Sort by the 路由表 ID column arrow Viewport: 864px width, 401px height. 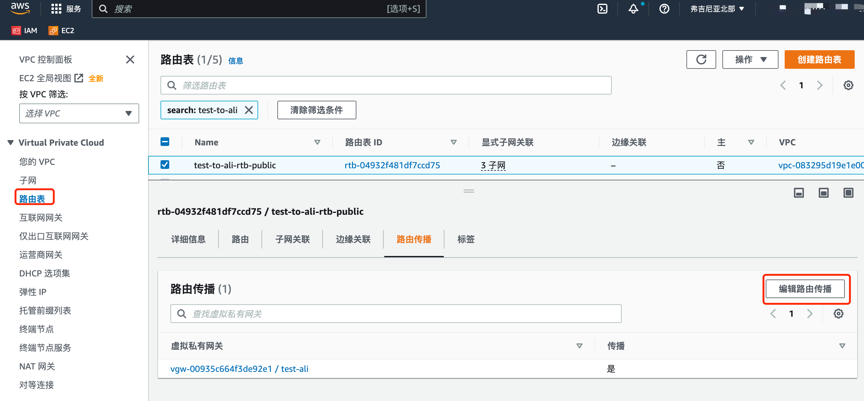tap(453, 143)
